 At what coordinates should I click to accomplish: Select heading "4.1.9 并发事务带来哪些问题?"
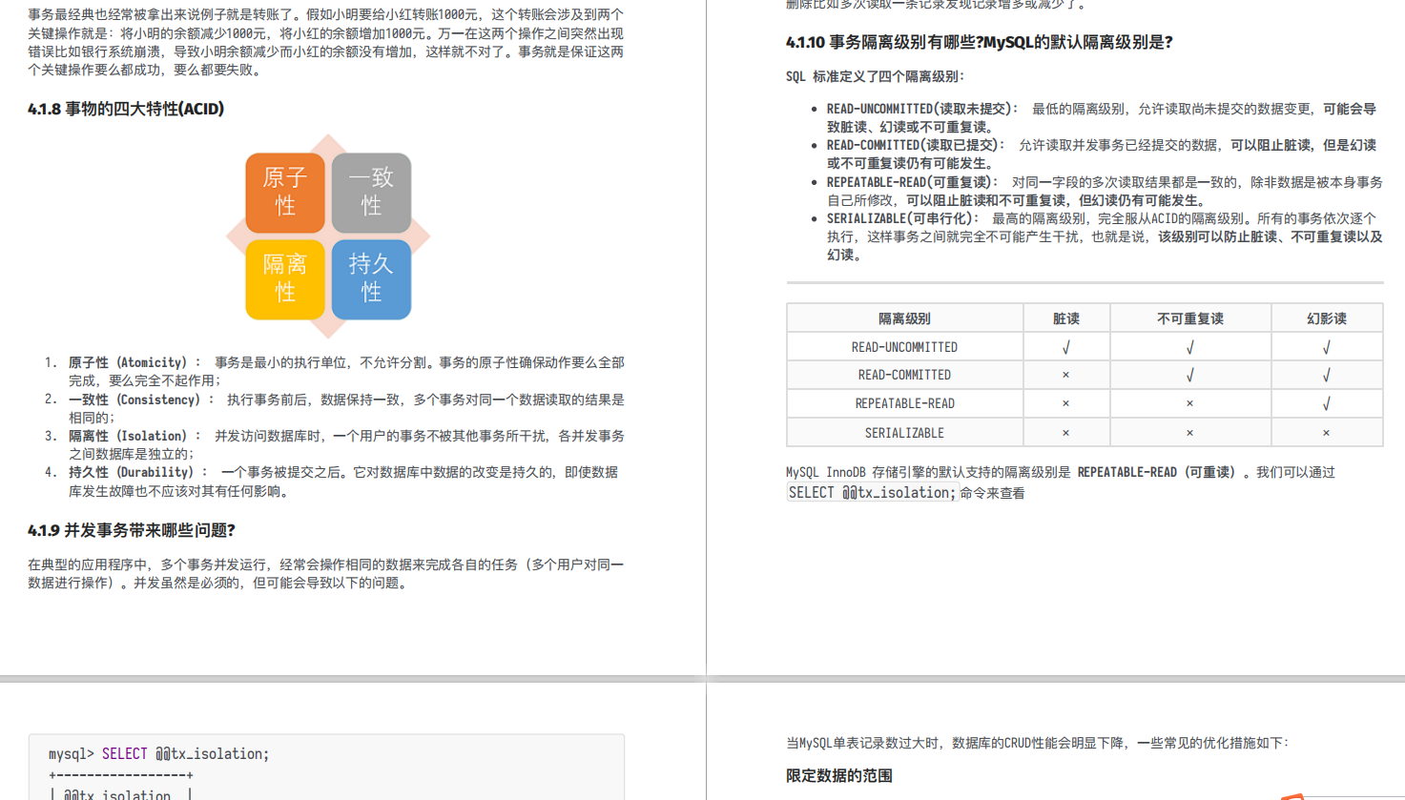coord(132,530)
